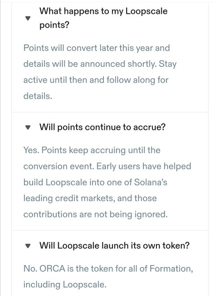Click the phrase "Early users have helped"
The height and width of the screenshot is (296, 220).
point(144,166)
